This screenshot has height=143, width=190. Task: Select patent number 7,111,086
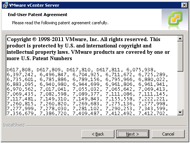click(119, 94)
